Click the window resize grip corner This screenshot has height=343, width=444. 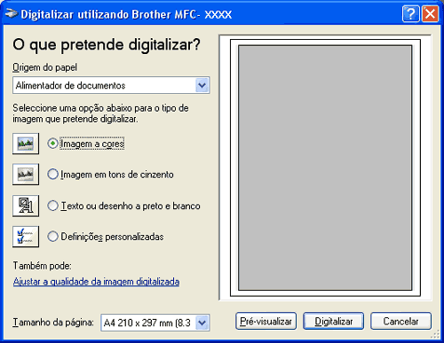tap(435, 334)
